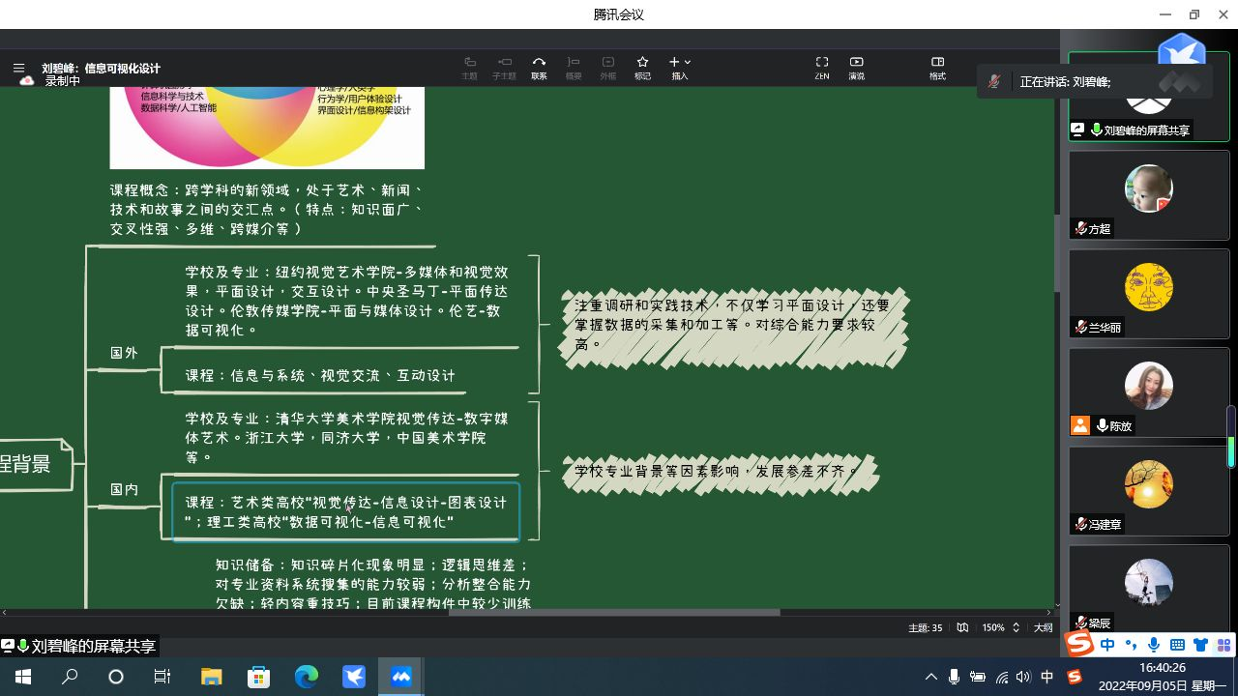The image size is (1238, 696).
Task: Show hidden system tray icons
Action: tap(930, 677)
